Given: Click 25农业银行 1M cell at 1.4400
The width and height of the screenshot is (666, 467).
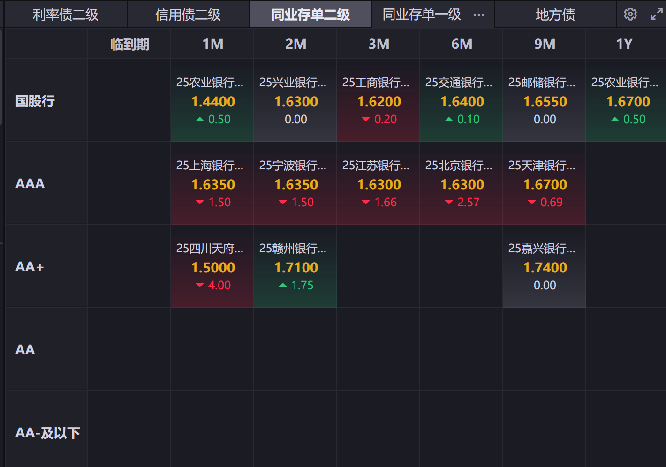Looking at the screenshot, I should pyautogui.click(x=212, y=101).
